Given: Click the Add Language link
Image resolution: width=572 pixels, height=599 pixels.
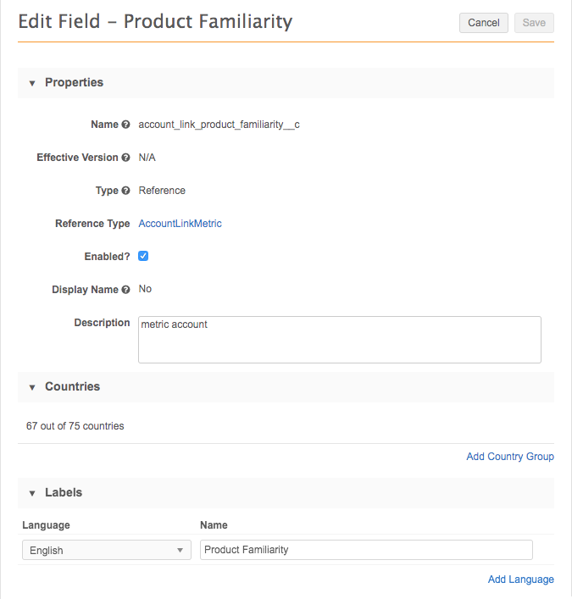Looking at the screenshot, I should [520, 580].
